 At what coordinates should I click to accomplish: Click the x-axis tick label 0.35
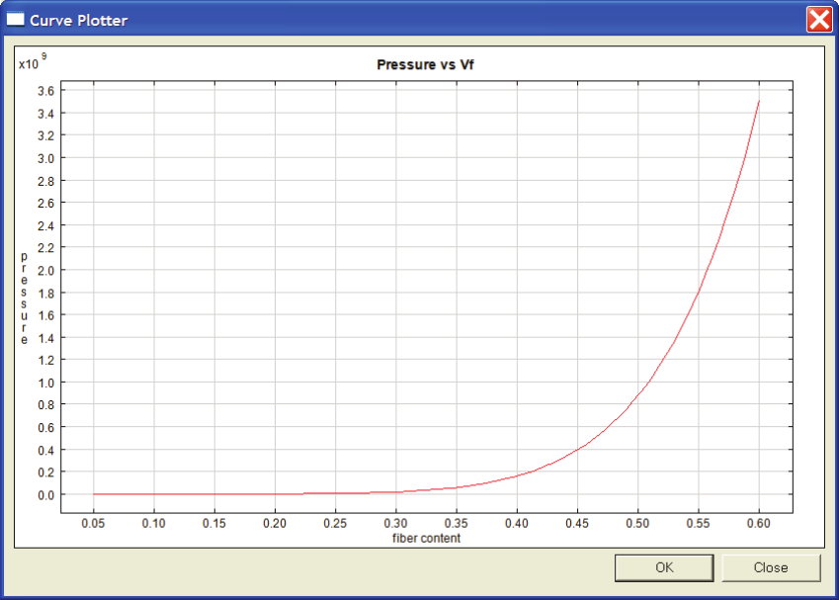tap(457, 524)
